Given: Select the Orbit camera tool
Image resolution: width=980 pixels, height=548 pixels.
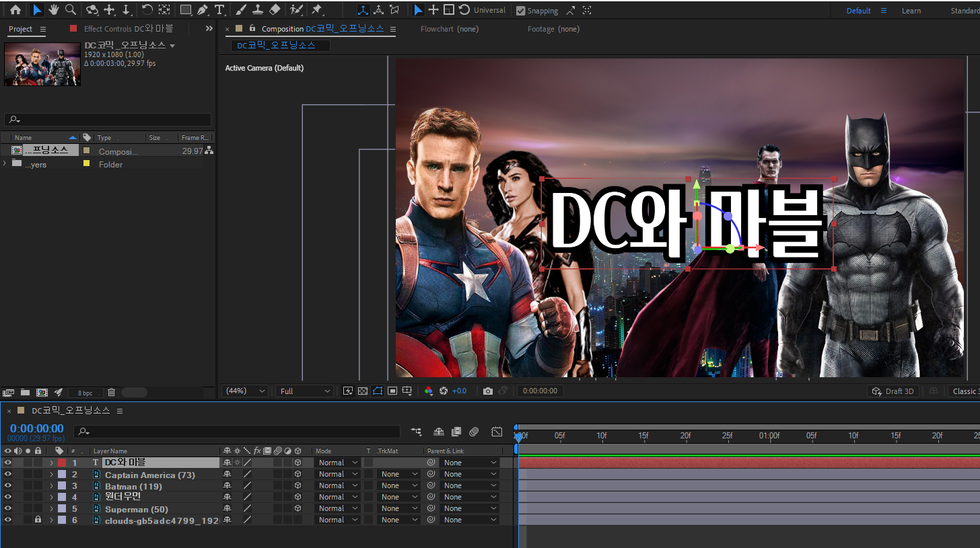Looking at the screenshot, I should (x=92, y=10).
